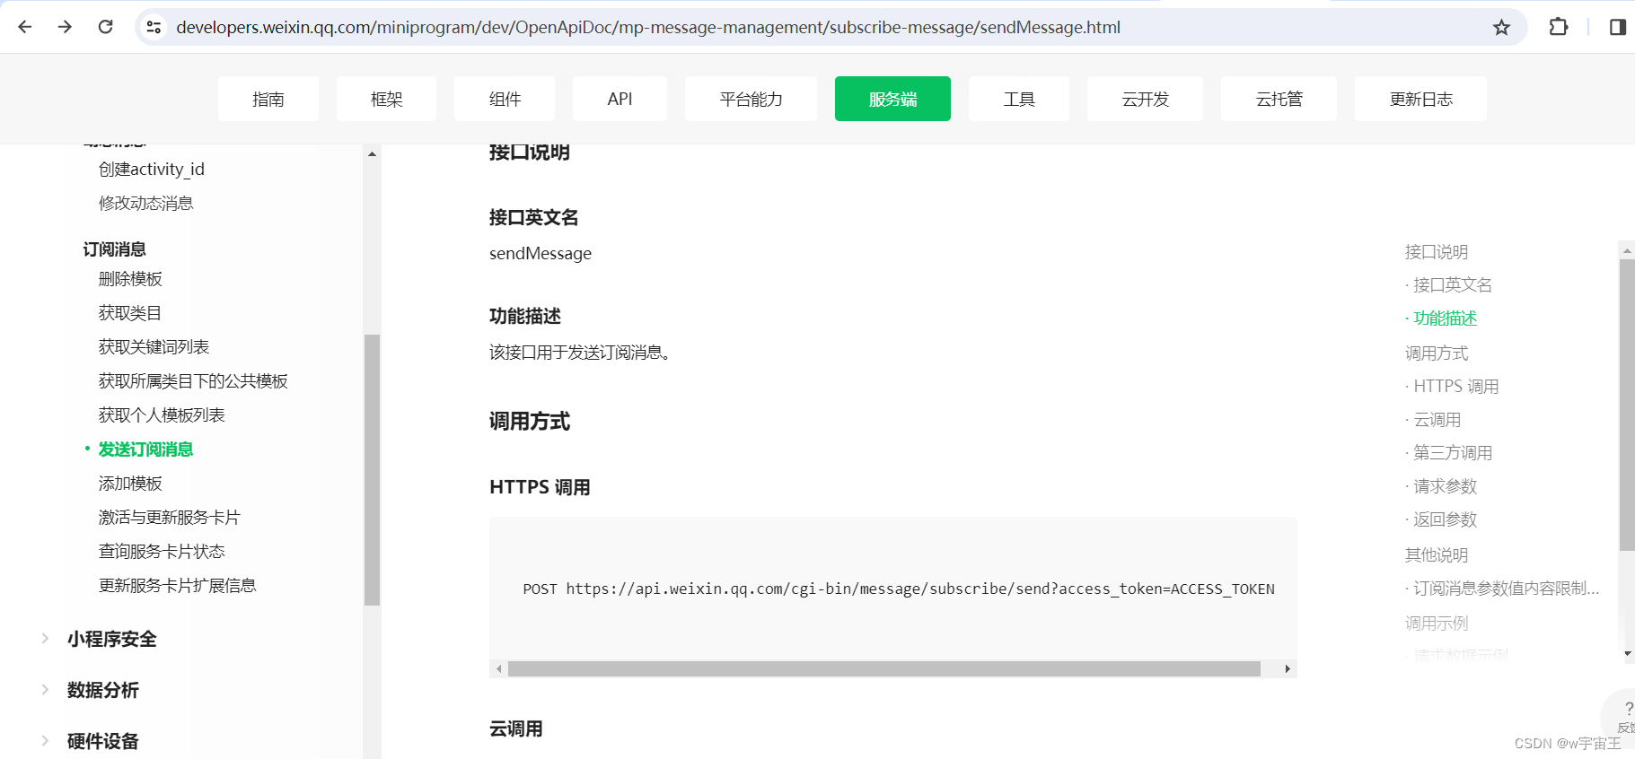Click the address bar URL
The width and height of the screenshot is (1635, 759).
tap(648, 27)
